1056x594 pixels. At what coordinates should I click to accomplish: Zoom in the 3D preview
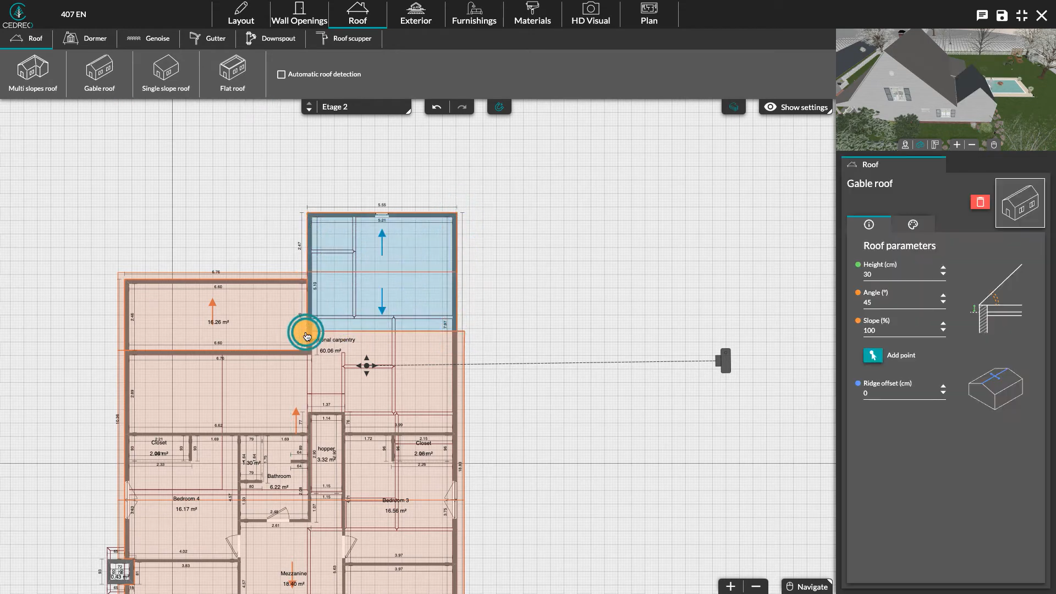[x=957, y=145]
